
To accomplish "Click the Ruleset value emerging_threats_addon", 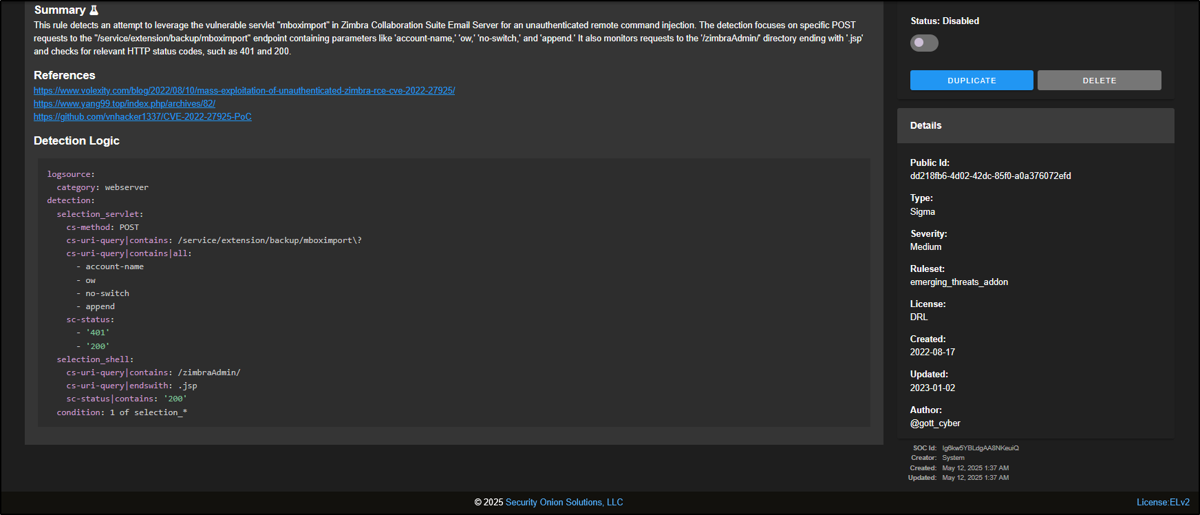I will click(958, 282).
